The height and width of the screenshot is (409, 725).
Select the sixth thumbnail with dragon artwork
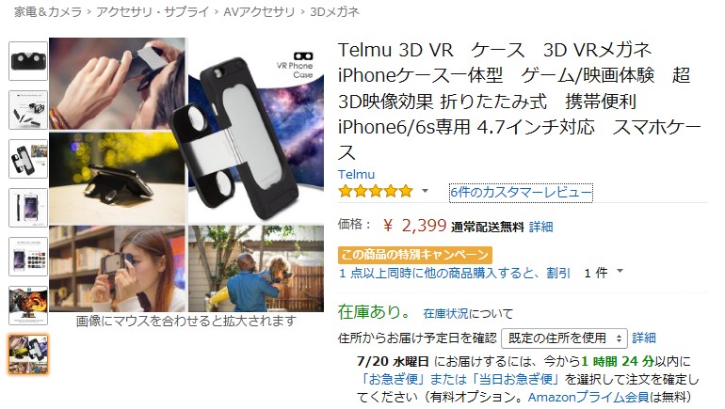[28, 306]
